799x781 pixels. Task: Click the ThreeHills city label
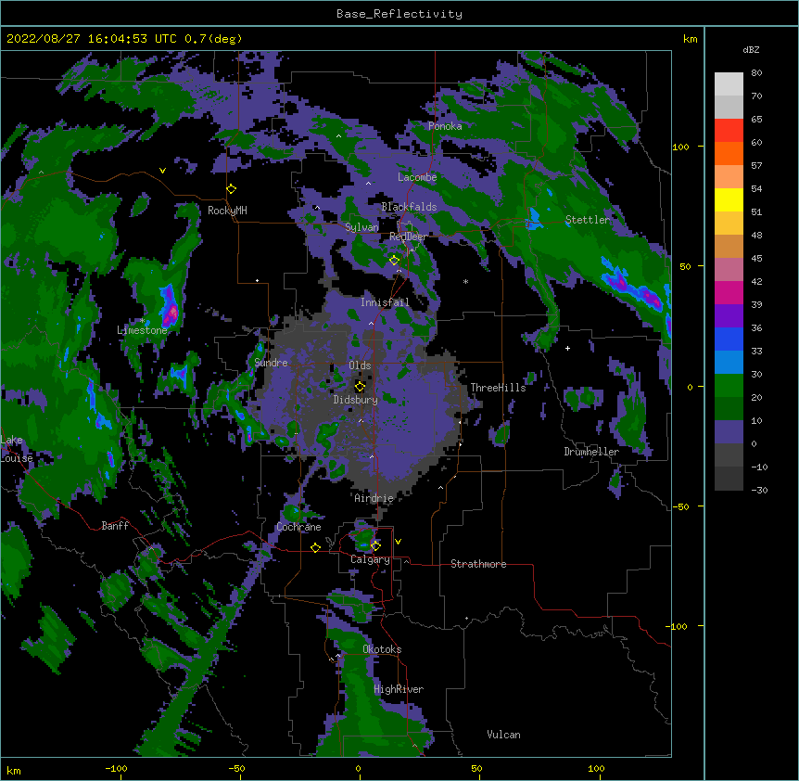pyautogui.click(x=498, y=388)
